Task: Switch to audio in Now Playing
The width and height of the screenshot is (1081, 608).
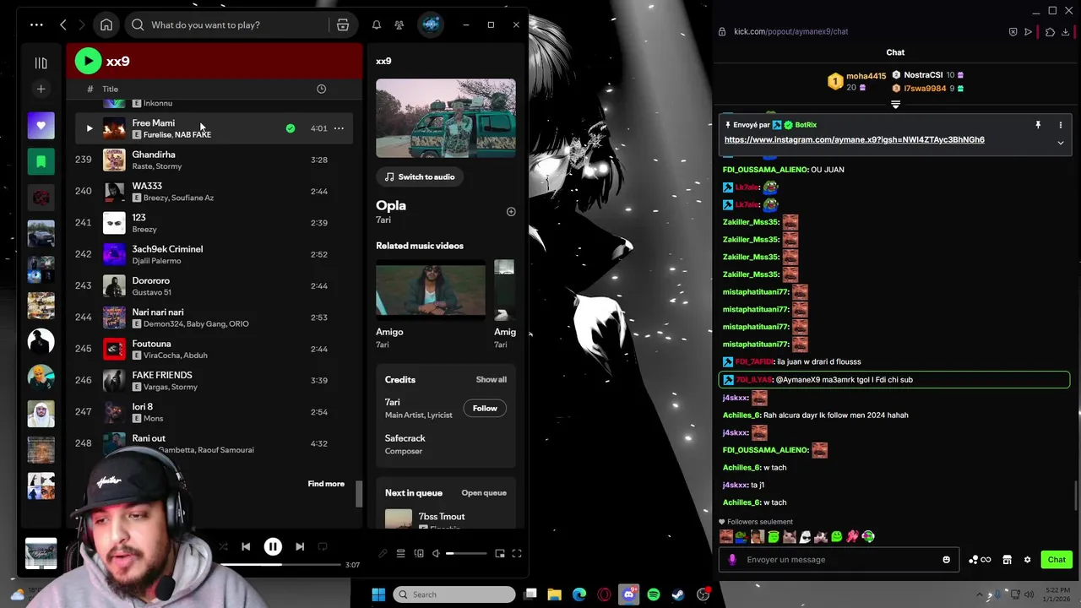Action: [x=420, y=176]
